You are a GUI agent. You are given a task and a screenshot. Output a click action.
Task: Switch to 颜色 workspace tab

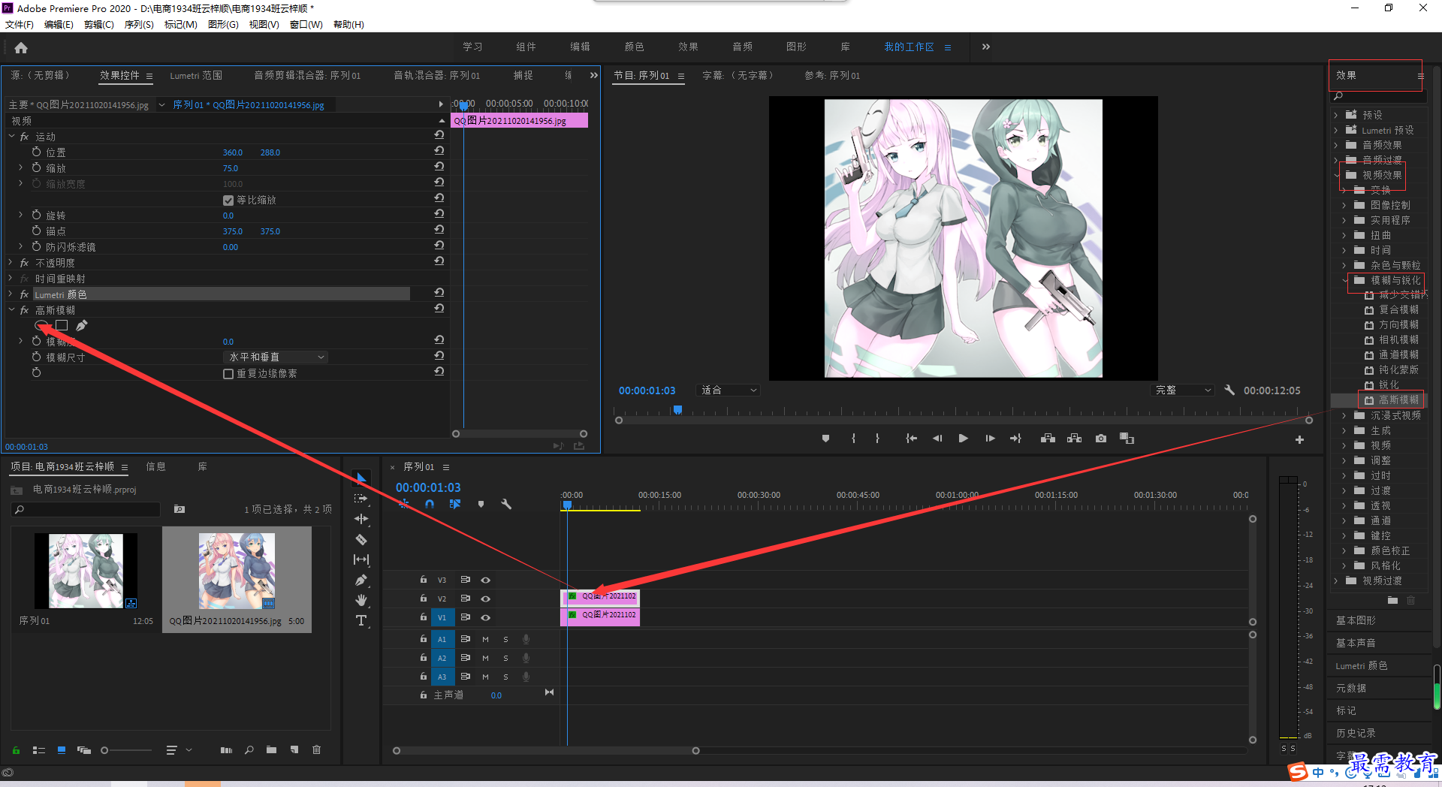(x=635, y=47)
